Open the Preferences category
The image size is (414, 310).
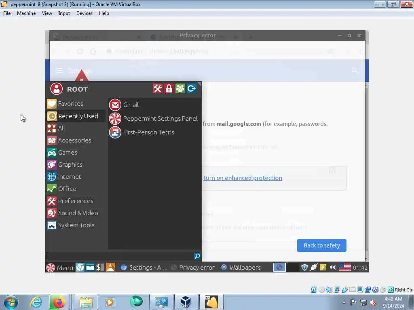76,201
